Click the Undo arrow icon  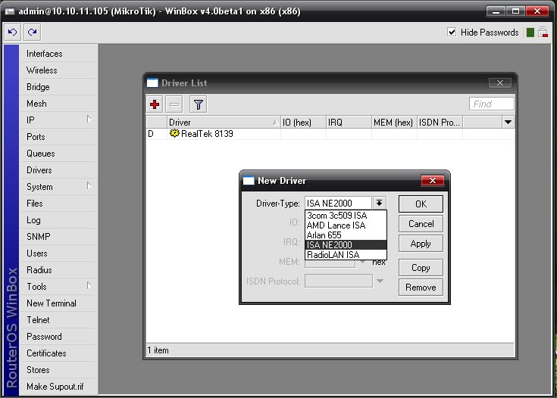click(x=12, y=33)
